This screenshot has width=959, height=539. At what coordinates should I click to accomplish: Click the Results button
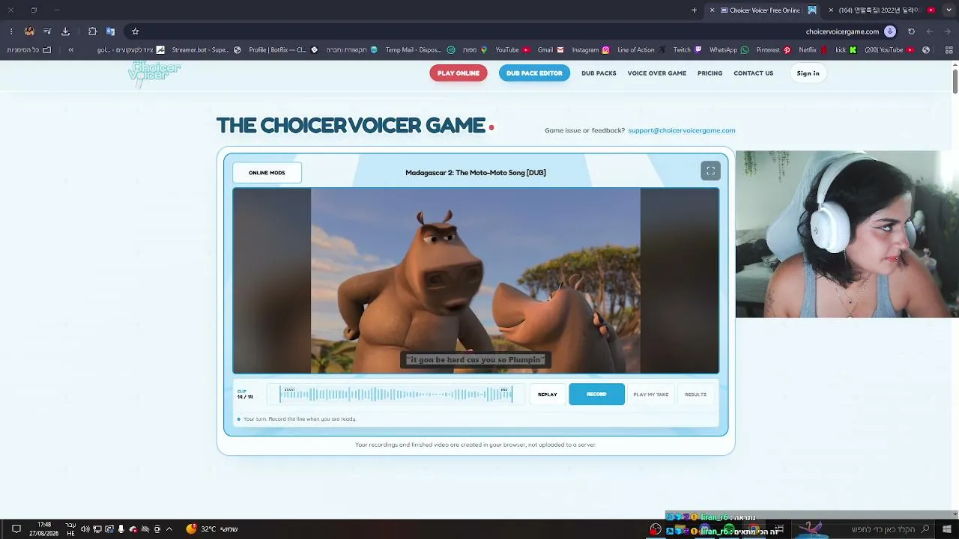[x=695, y=395]
